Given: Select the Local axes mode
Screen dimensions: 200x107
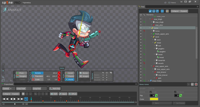Looking at the screenshot, I should 70,73.
